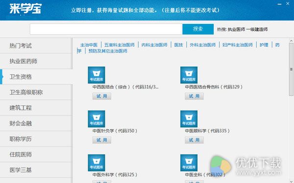This screenshot has height=183, width=294.
Task: Click 试用 under 中医针灸学
Action: coord(101,140)
